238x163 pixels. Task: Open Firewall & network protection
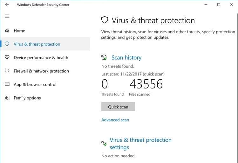pos(41,71)
